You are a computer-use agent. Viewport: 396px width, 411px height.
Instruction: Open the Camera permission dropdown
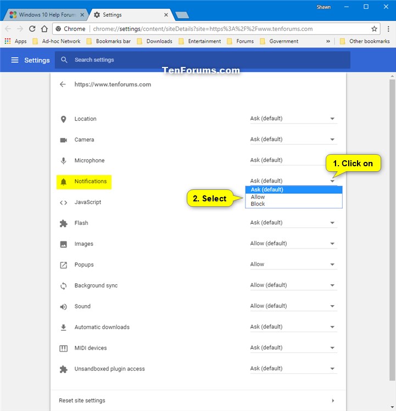(x=293, y=139)
